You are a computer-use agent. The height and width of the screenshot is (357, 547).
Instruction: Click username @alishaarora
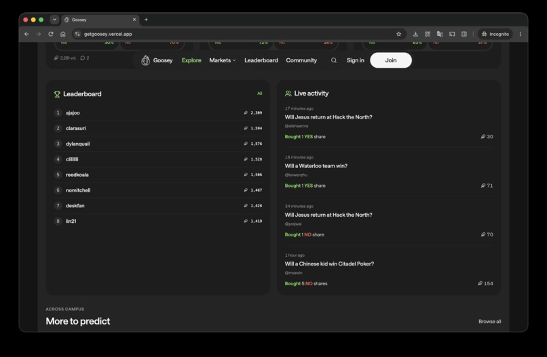[297, 126]
